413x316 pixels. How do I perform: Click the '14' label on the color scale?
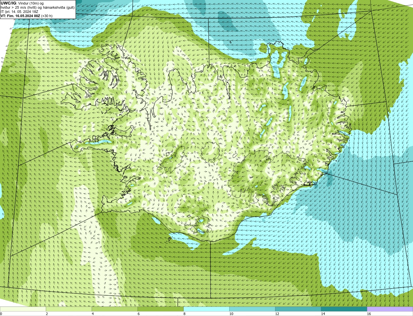click(x=323, y=314)
